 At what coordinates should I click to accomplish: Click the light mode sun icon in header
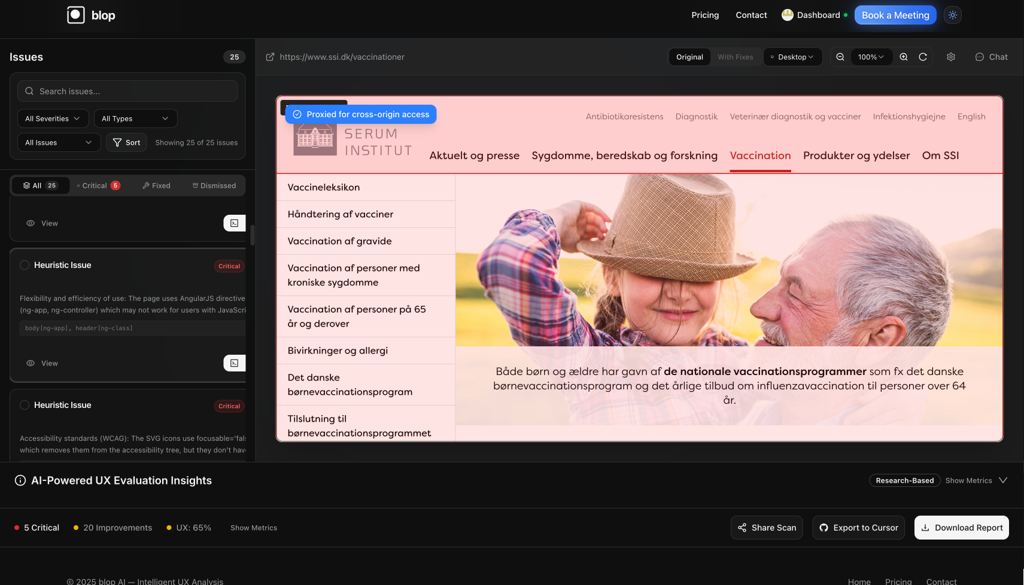(x=952, y=15)
